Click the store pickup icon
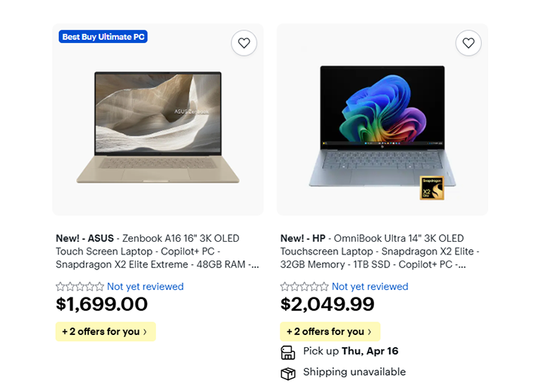This screenshot has height=387, width=543. tap(288, 352)
